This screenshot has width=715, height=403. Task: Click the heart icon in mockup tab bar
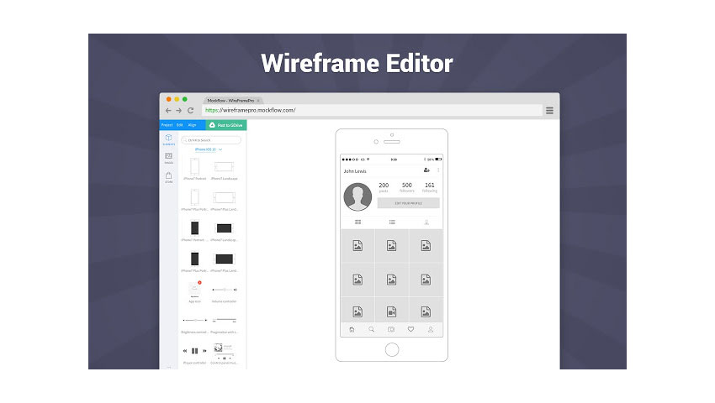[x=411, y=329]
